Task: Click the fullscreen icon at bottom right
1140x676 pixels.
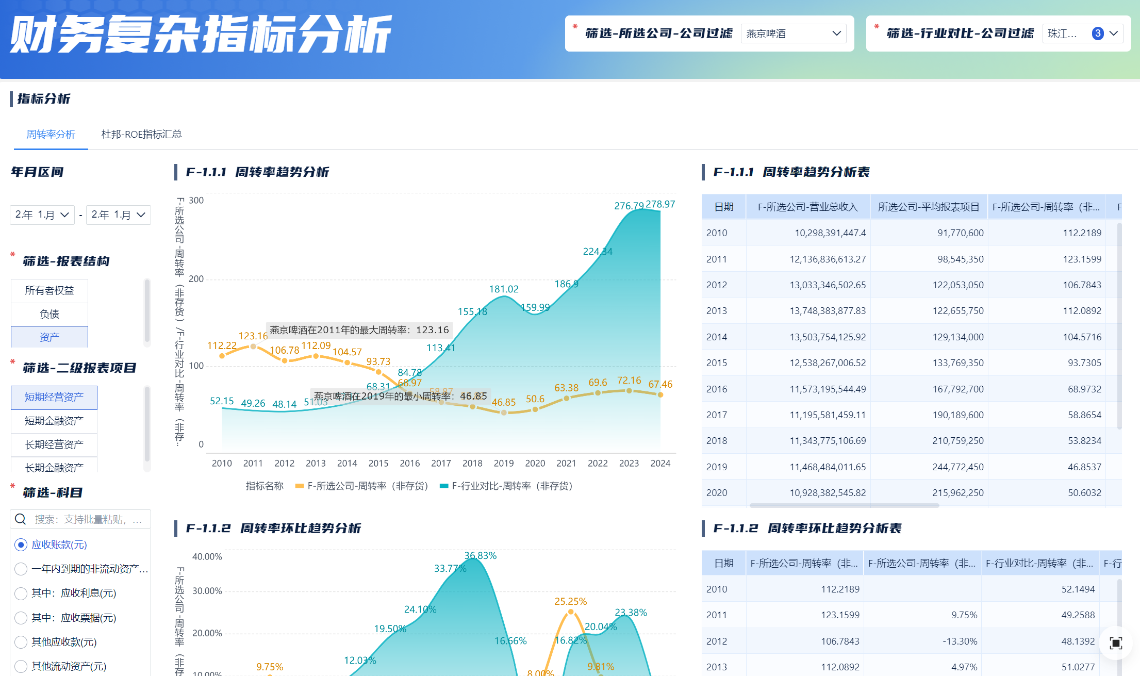Action: click(1115, 643)
